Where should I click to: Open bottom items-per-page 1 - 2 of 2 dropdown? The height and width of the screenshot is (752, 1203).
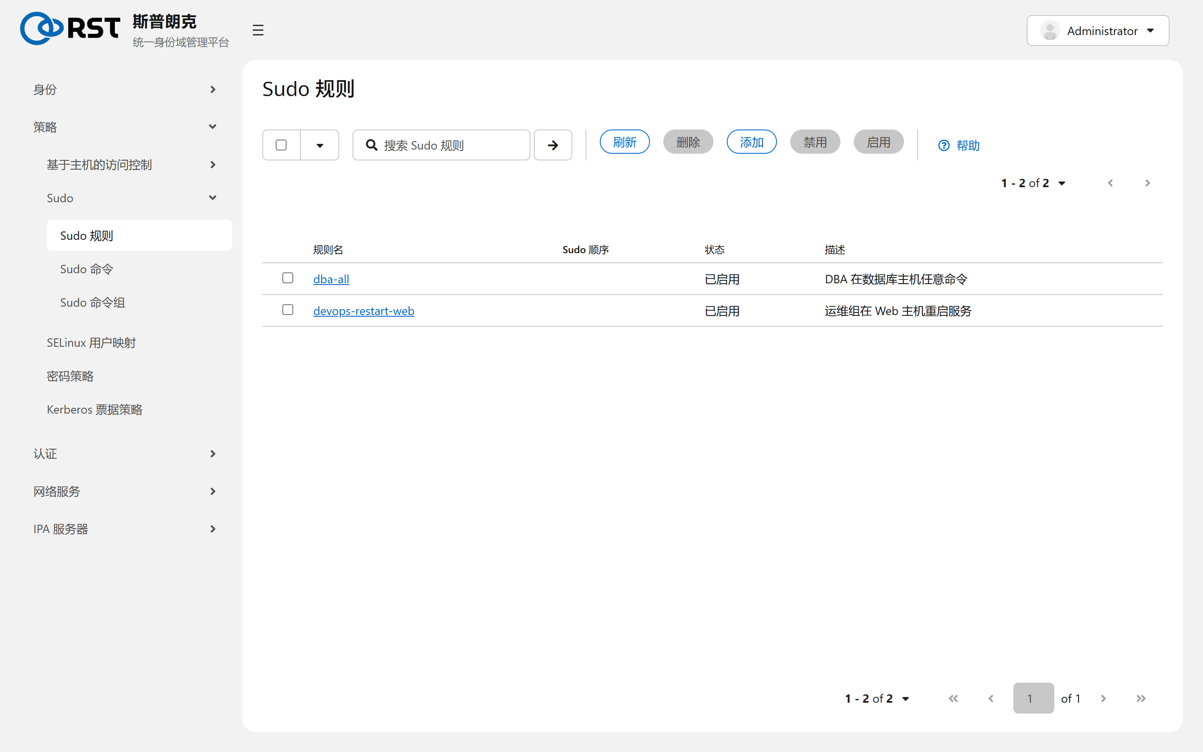pos(877,698)
